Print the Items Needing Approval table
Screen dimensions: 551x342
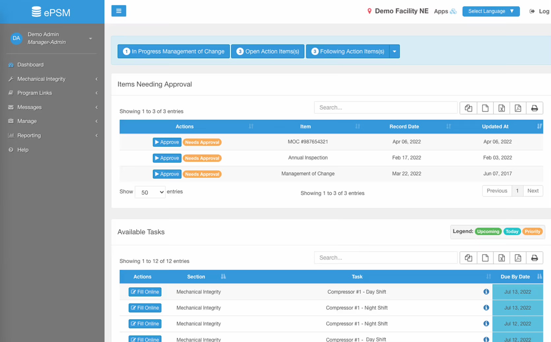(x=535, y=108)
